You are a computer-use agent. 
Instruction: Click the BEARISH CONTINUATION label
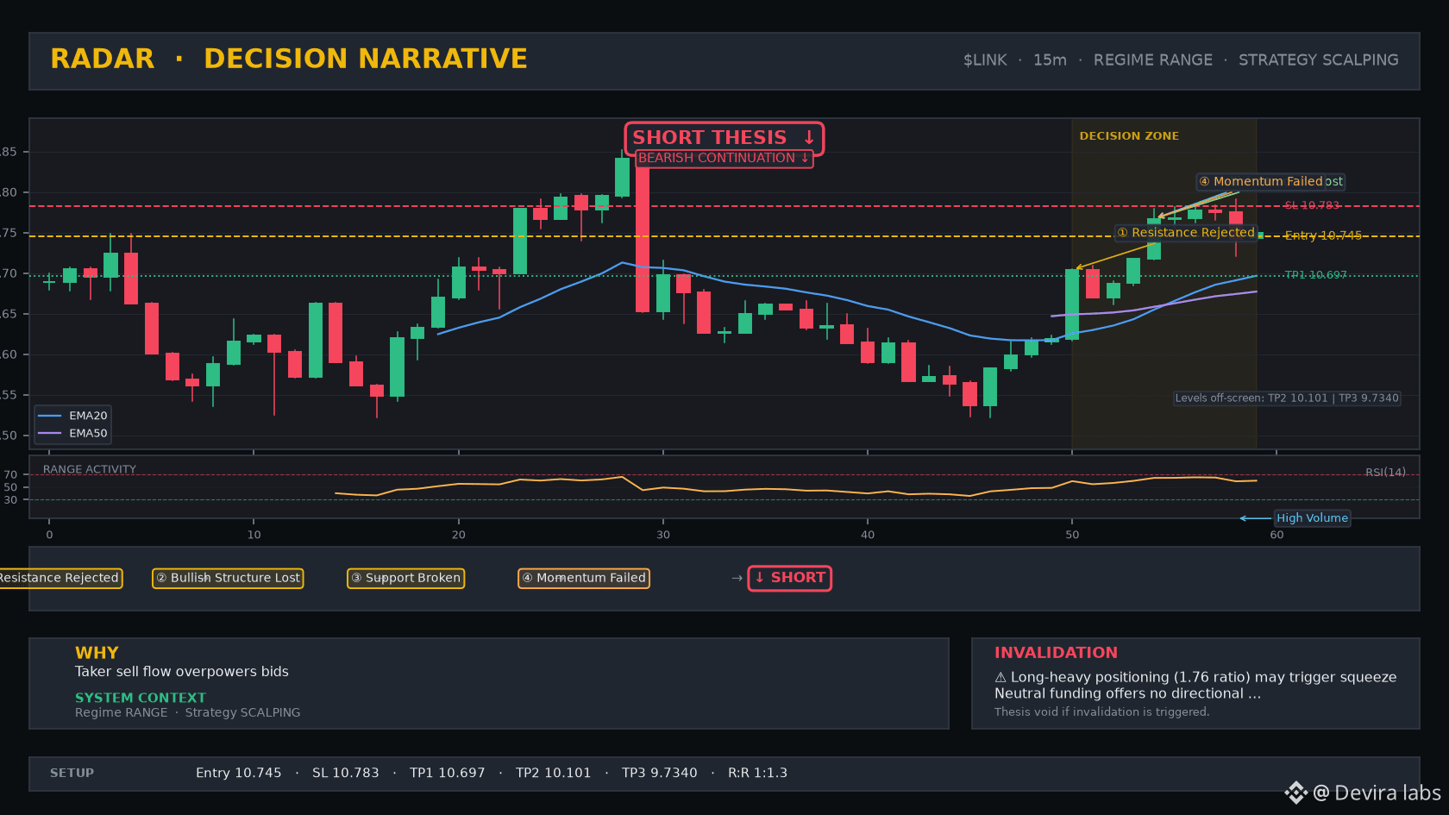click(724, 158)
